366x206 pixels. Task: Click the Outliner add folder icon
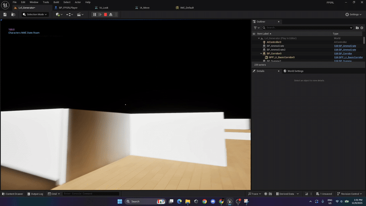pos(357,28)
